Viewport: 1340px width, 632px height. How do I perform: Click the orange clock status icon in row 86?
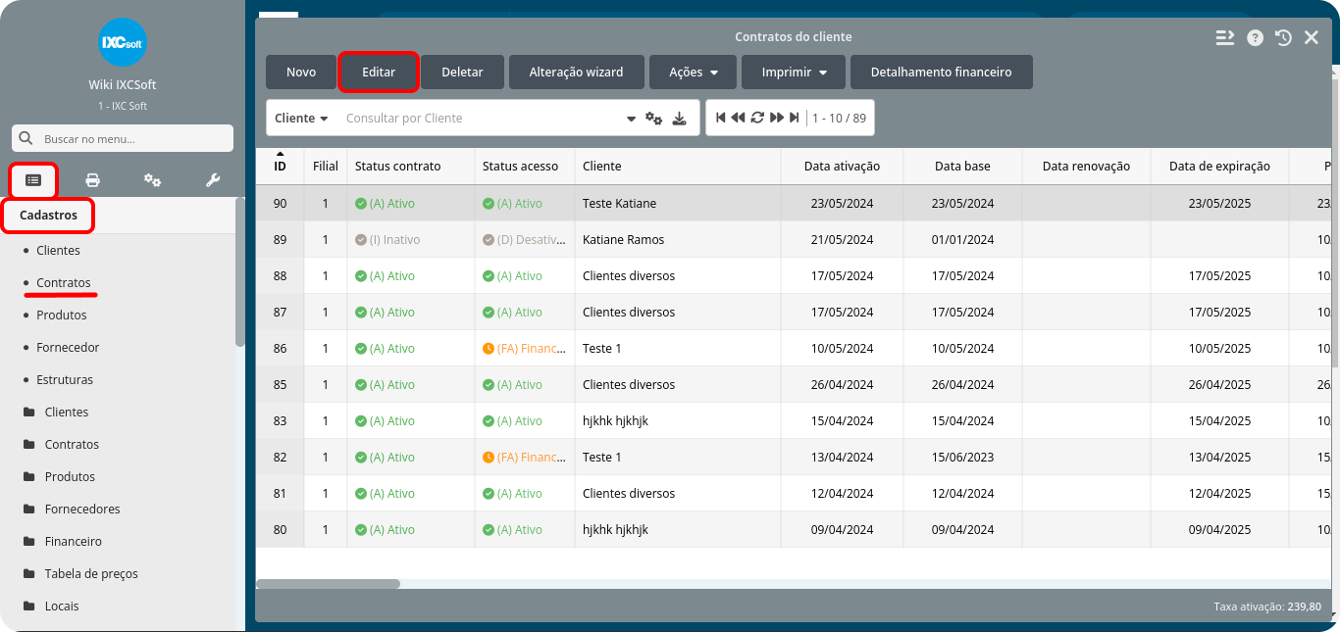coord(489,349)
